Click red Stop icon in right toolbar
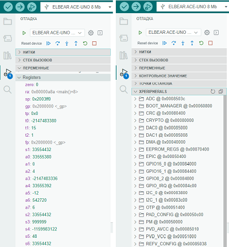Viewport: 229px width, 247px height. point(211,43)
